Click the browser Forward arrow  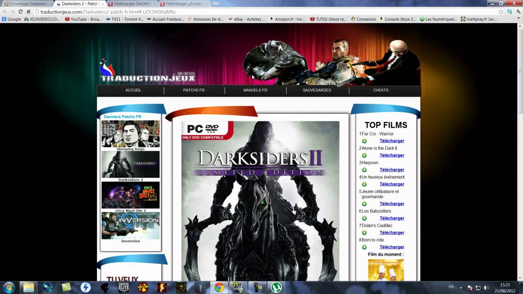tap(12, 12)
